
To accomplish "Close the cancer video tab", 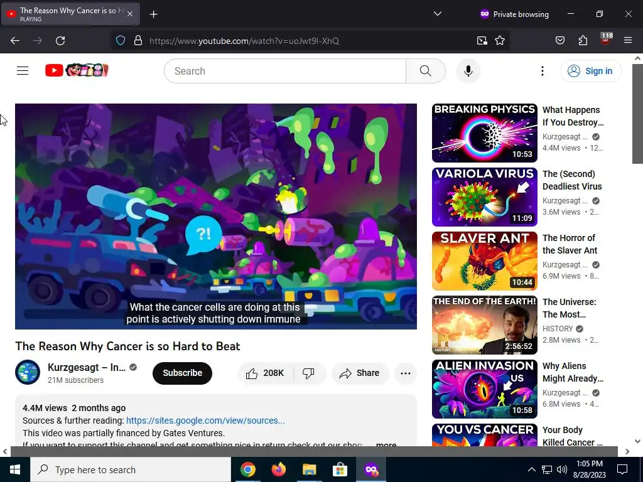I will [x=129, y=14].
